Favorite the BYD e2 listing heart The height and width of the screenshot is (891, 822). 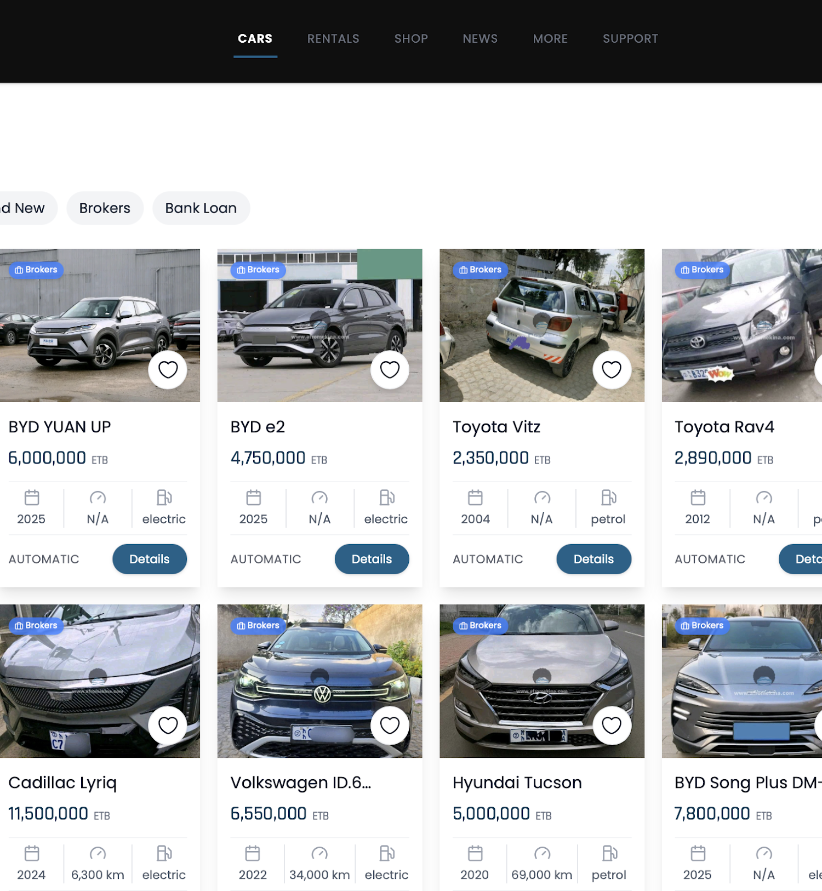pos(390,370)
